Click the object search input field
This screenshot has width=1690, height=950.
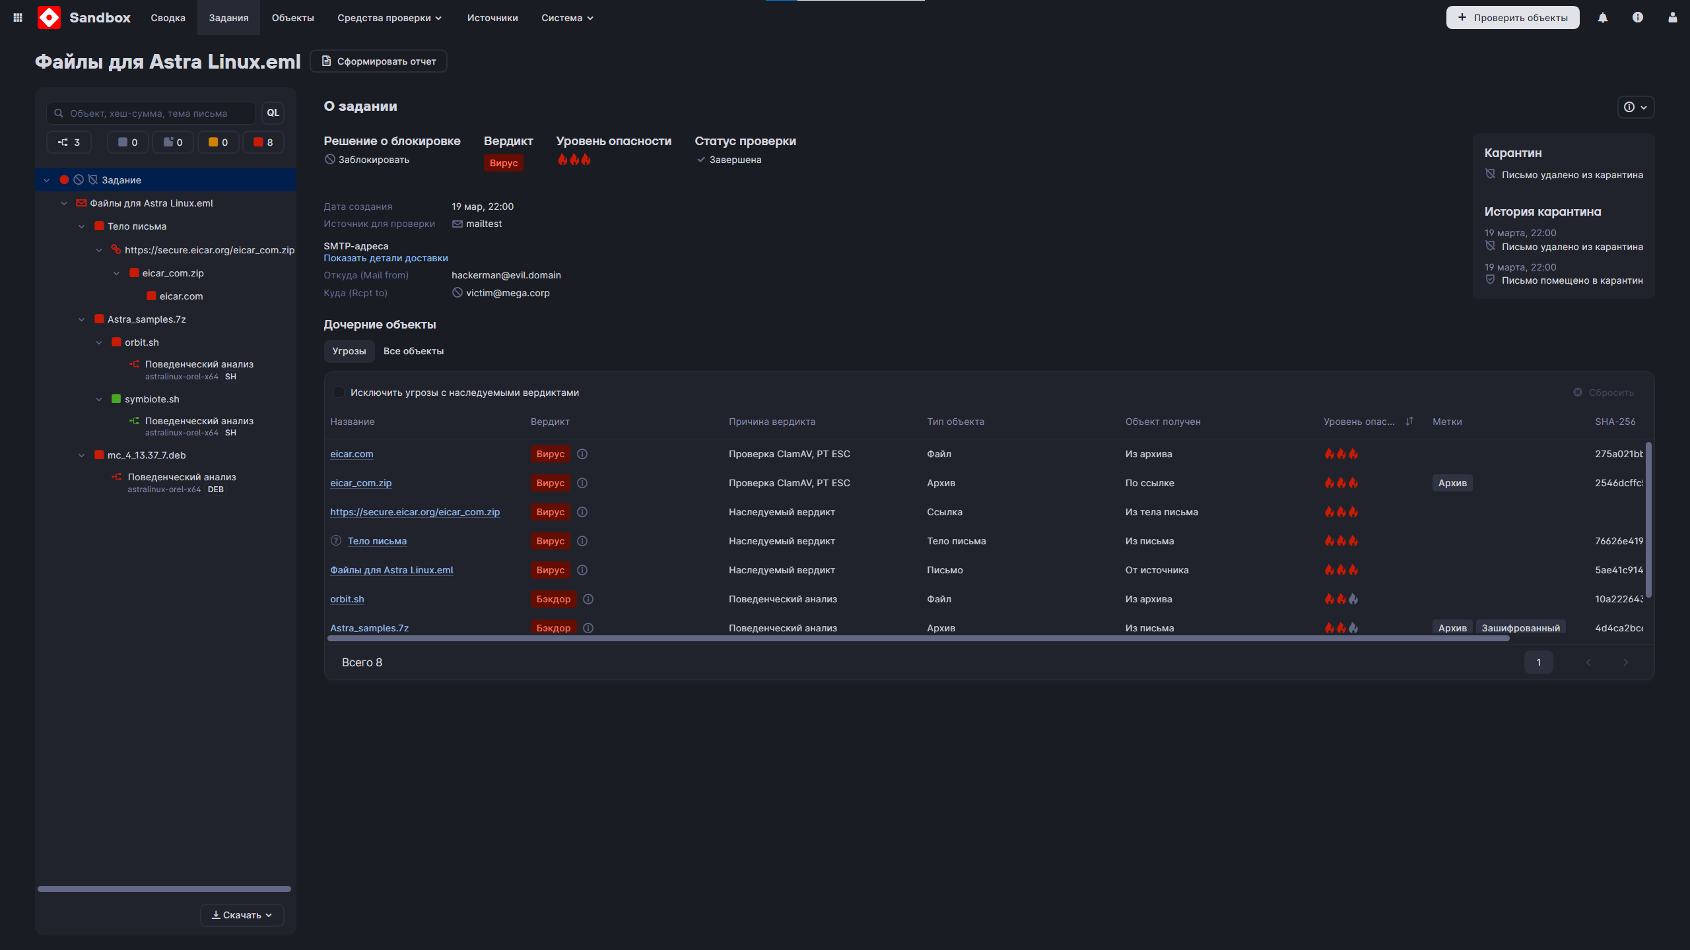[151, 113]
